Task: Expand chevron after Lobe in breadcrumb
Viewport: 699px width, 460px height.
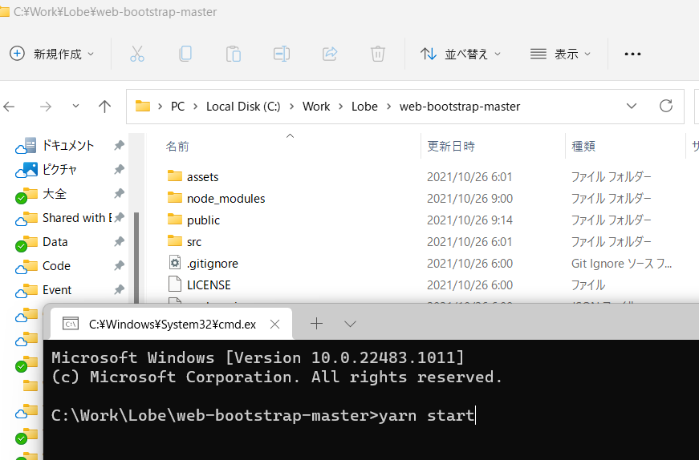Action: 388,107
